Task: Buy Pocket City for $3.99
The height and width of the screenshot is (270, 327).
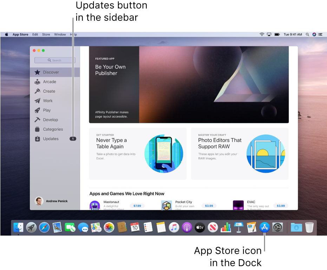Action: (x=209, y=206)
